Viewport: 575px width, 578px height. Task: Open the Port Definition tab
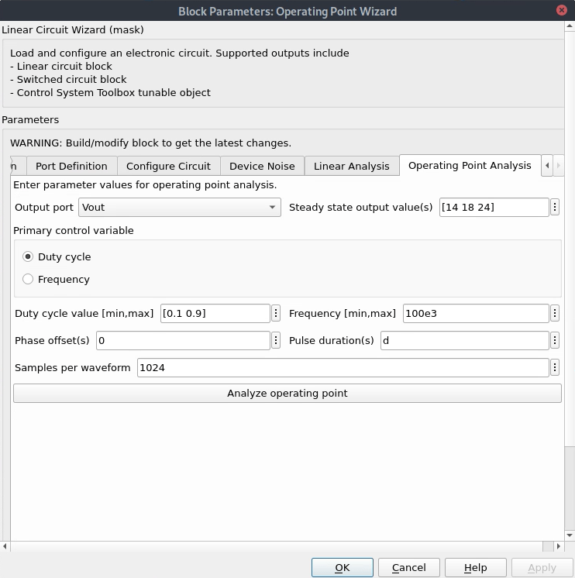(71, 166)
